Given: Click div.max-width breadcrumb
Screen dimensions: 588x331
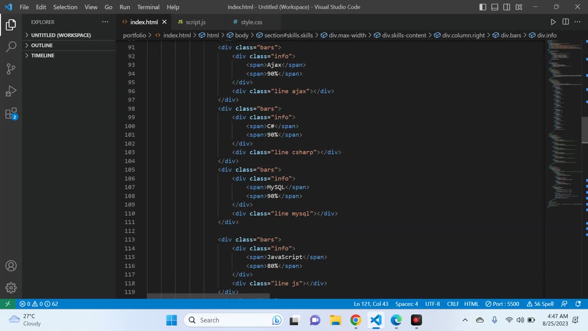Looking at the screenshot, I should coord(344,35).
